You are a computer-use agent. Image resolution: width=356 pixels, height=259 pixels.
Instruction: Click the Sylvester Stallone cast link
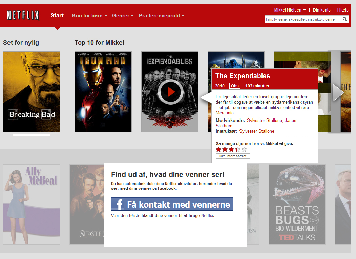click(265, 120)
